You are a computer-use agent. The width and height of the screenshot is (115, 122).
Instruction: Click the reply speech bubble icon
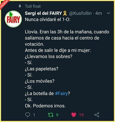click(x=28, y=115)
